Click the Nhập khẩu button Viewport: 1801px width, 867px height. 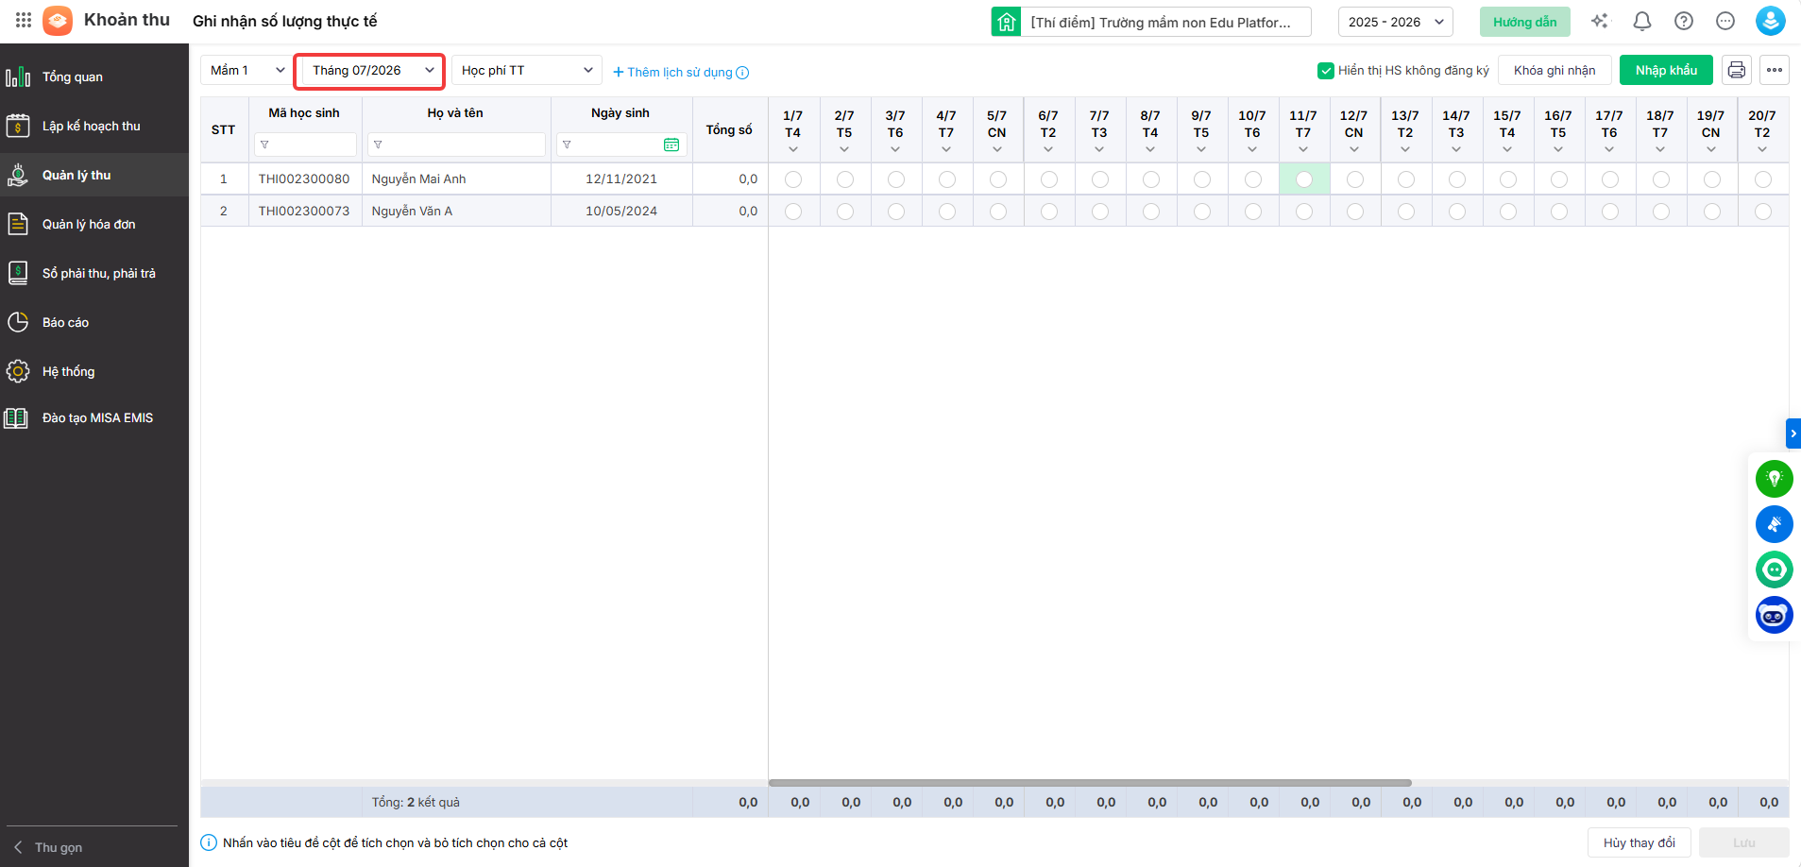(1666, 70)
